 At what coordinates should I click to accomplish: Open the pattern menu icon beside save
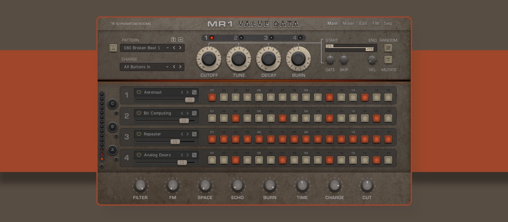(x=181, y=40)
